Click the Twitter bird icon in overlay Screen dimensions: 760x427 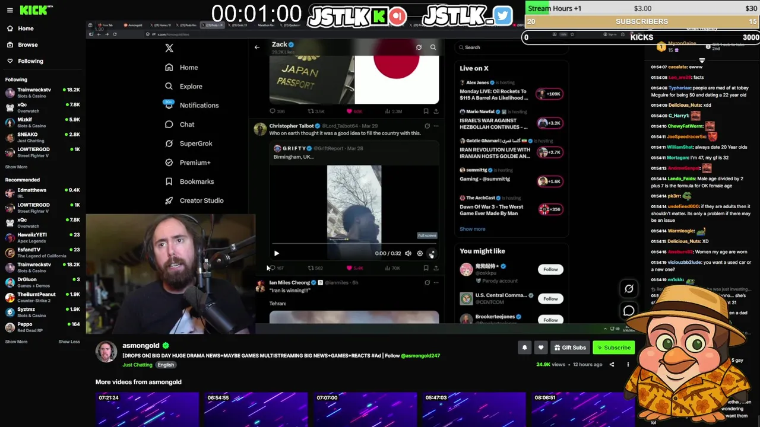[x=502, y=16]
